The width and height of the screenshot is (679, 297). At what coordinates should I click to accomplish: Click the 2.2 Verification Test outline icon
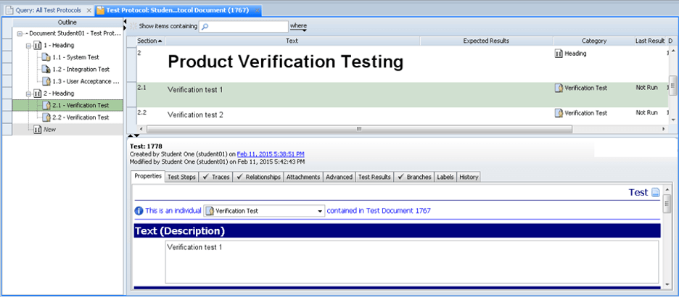point(46,117)
